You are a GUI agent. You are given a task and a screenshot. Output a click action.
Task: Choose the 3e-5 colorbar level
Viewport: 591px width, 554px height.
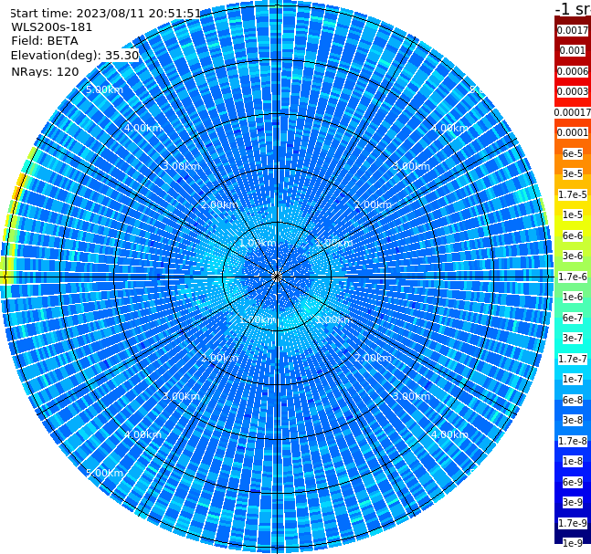[573, 173]
